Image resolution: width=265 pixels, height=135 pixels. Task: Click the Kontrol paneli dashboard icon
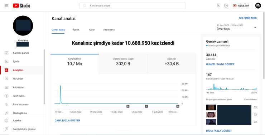click(x=6, y=53)
